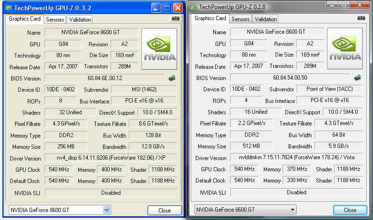The width and height of the screenshot is (373, 220).
Task: Minimize the GPU-Z 0.2.8 window
Action: 333,5
